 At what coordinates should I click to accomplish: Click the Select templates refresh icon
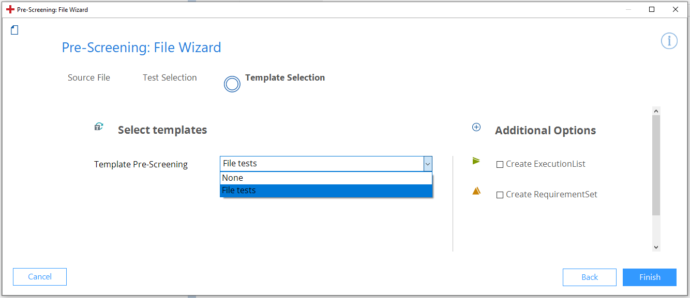(98, 127)
